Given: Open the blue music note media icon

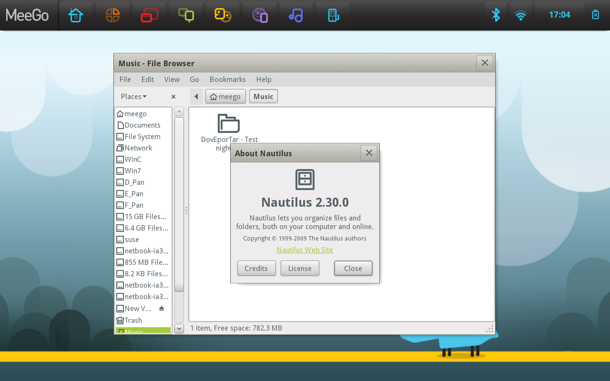Looking at the screenshot, I should pyautogui.click(x=296, y=15).
